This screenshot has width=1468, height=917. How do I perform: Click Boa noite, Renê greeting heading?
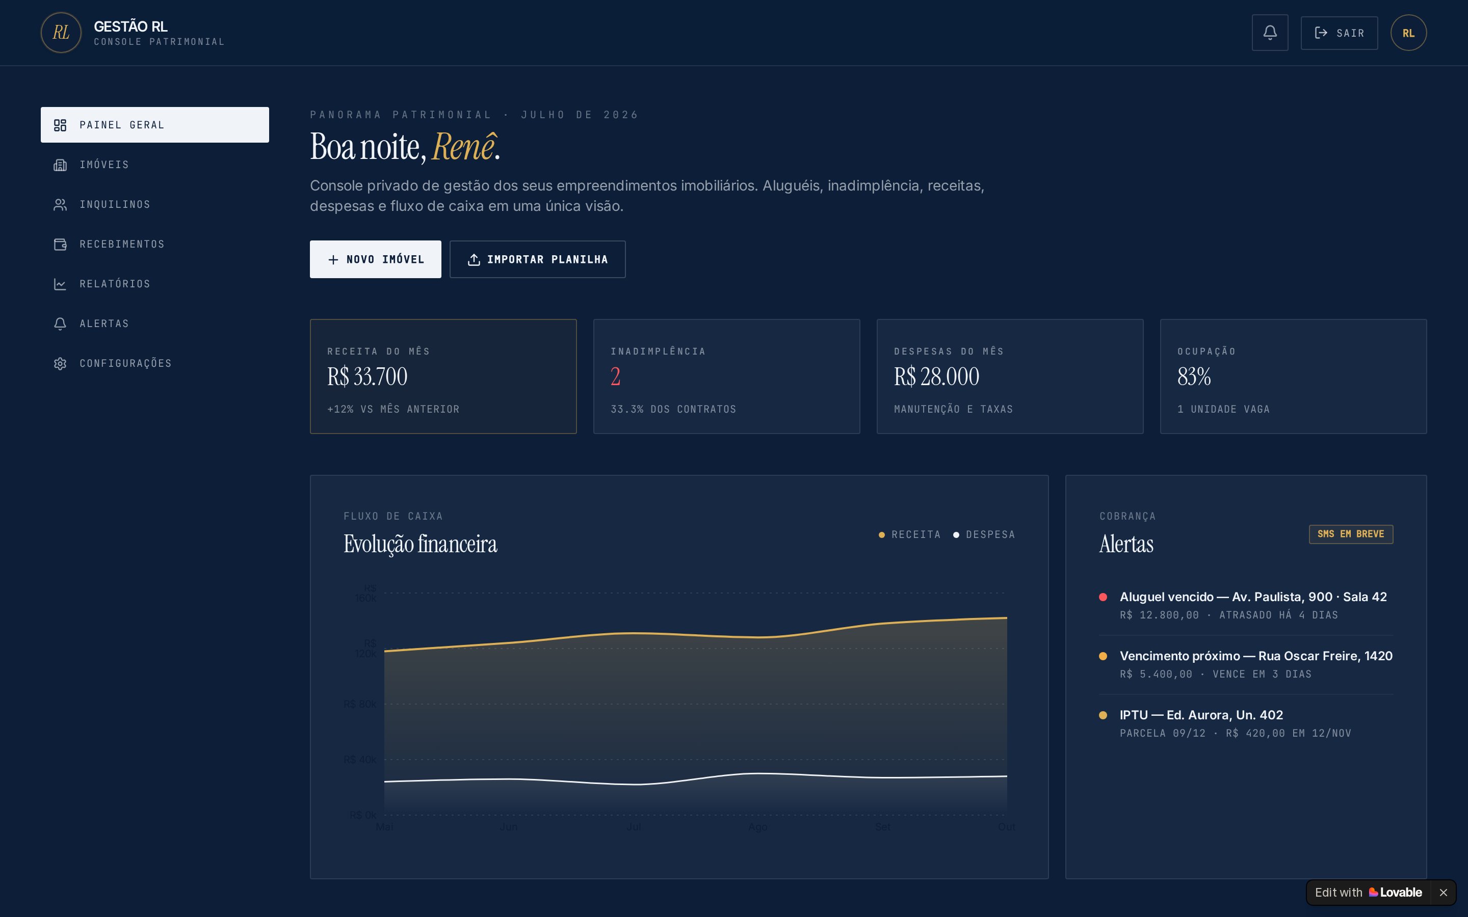coord(405,146)
